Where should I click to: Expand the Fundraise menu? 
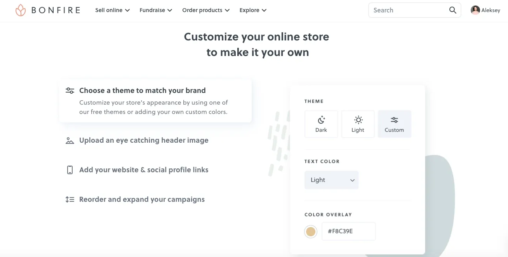point(156,10)
